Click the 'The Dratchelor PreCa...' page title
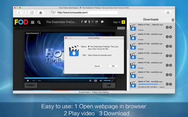188x117 pixels. pos(61,22)
